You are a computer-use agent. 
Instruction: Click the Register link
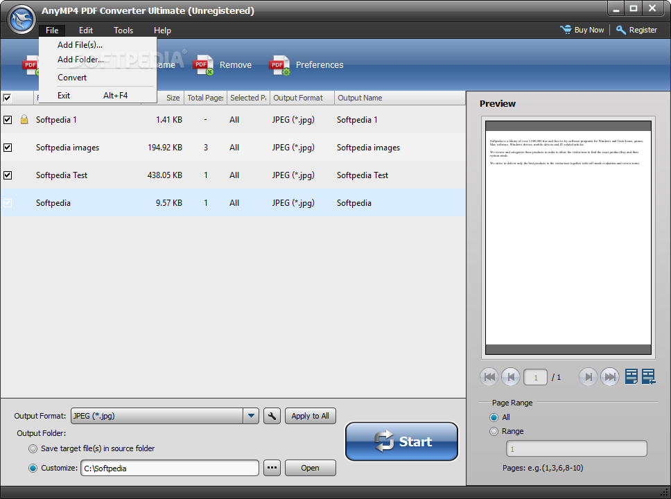pos(643,30)
